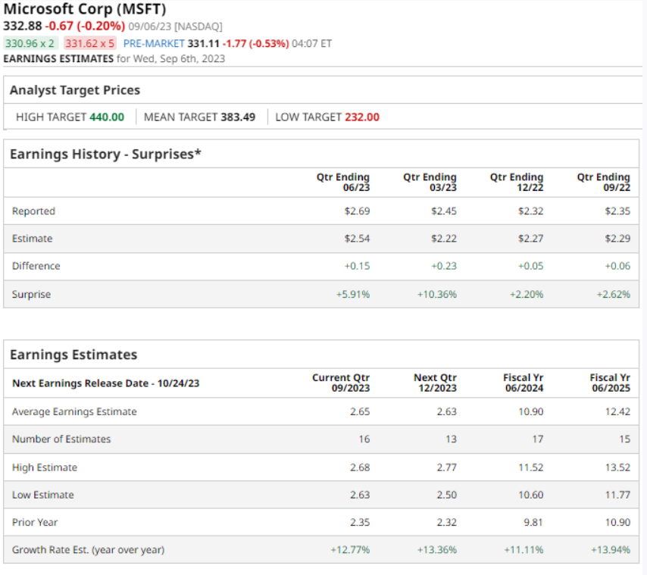This screenshot has height=575, width=647.
Task: Select difference value +0.06
Action: coord(617,266)
